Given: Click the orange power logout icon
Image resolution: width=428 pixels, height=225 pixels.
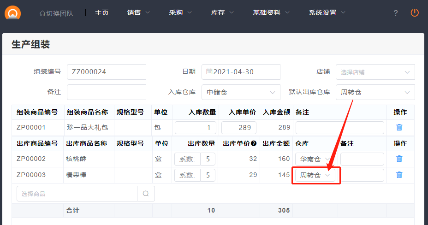Looking at the screenshot, I should 415,13.
